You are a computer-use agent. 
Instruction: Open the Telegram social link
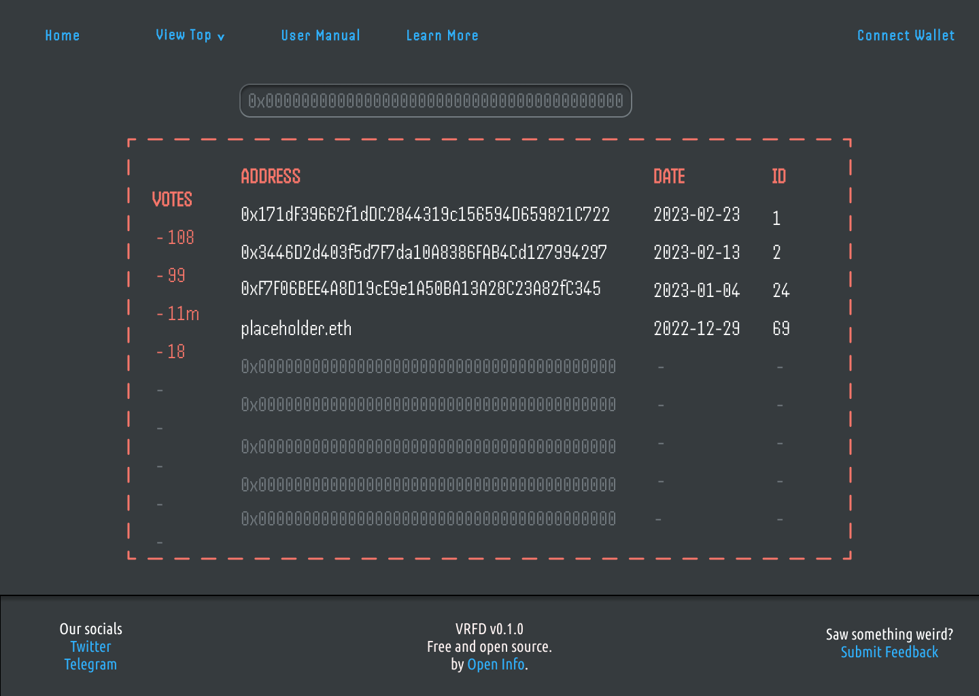pyautogui.click(x=90, y=664)
